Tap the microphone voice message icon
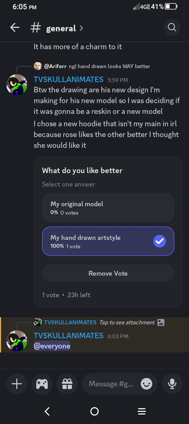Screen dimensions: 189x424 [172, 384]
